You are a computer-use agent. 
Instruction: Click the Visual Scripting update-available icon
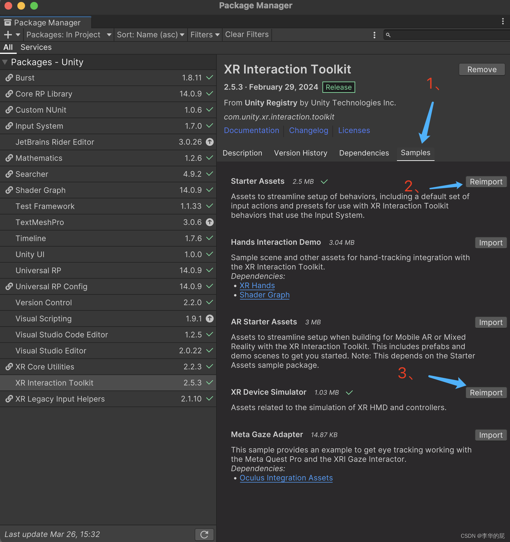pos(210,319)
